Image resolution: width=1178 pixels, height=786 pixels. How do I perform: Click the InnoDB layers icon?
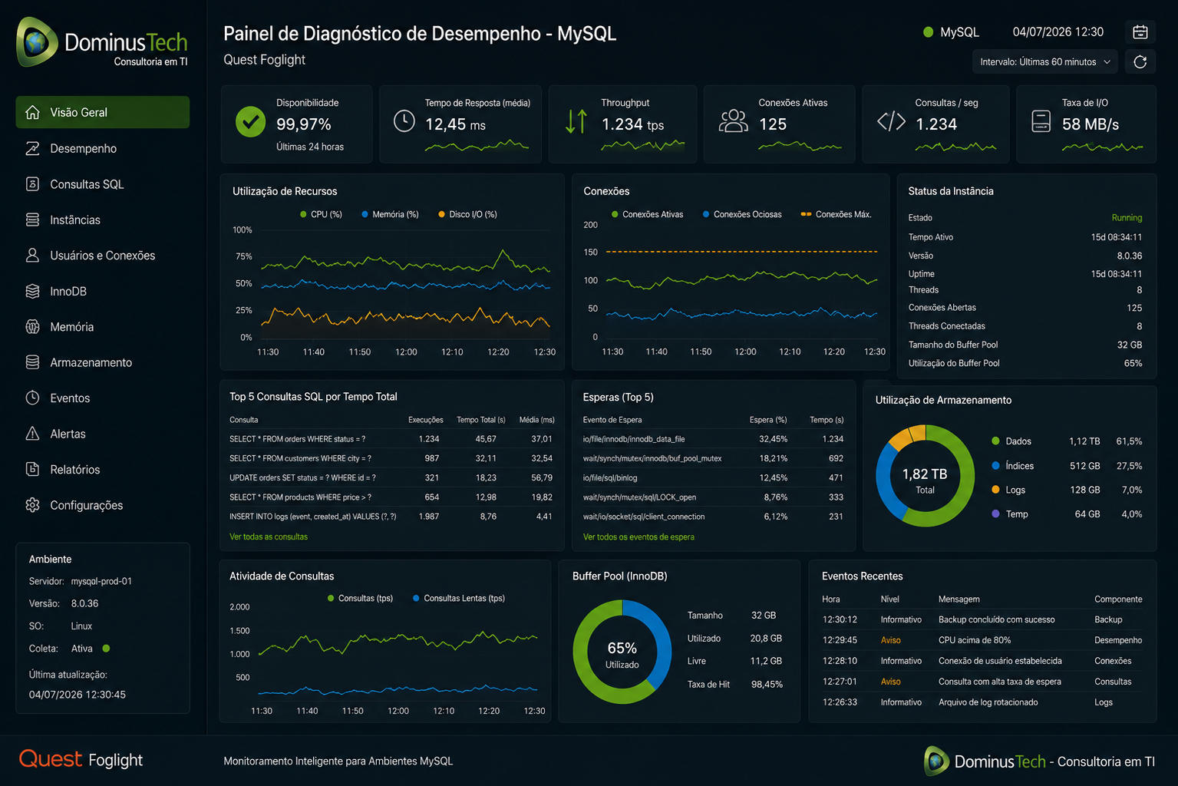(32, 291)
